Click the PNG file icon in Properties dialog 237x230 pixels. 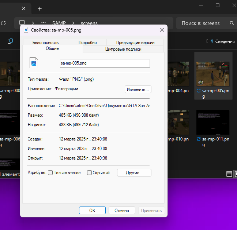pos(34,63)
